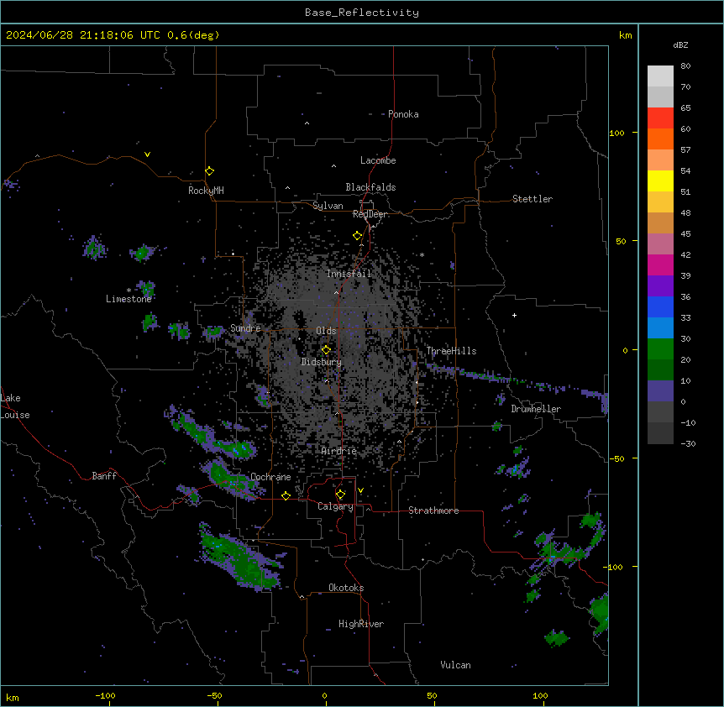Click the yellow v marker northwest of RockyMH
The image size is (724, 707).
(147, 154)
